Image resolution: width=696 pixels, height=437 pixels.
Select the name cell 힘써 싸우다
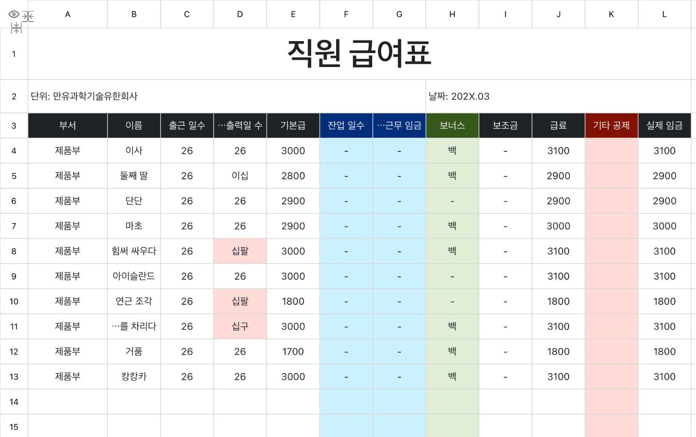[134, 251]
